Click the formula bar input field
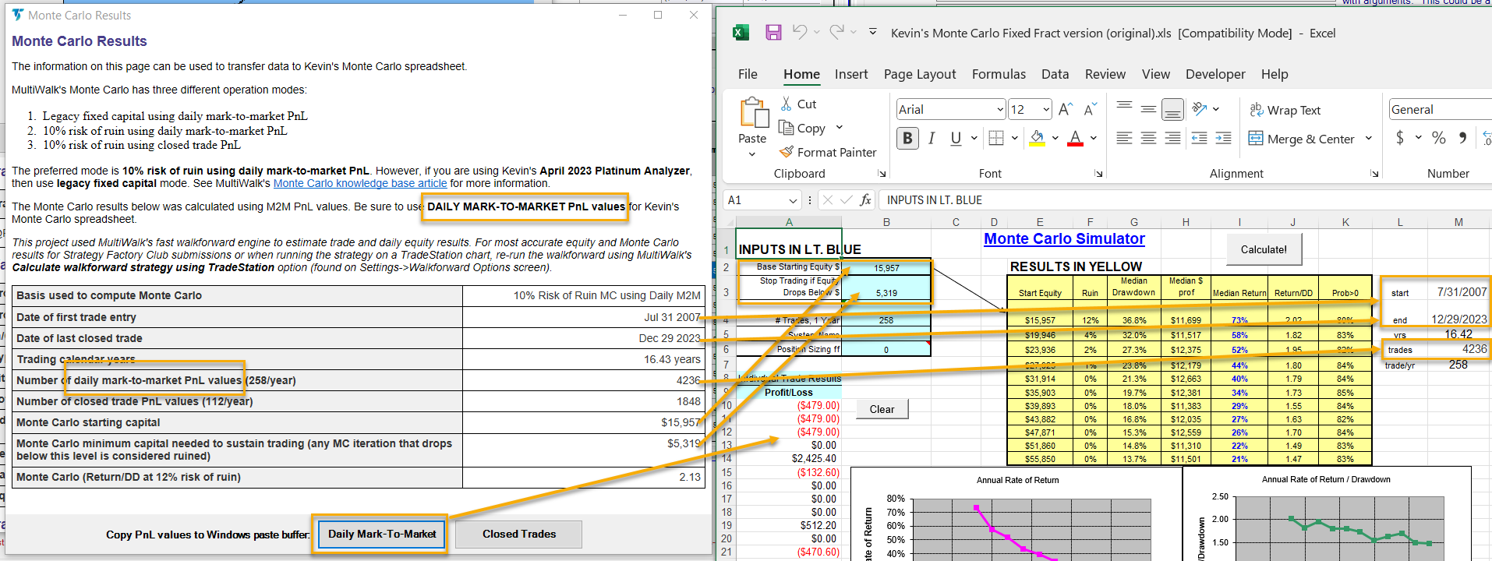Image resolution: width=1492 pixels, height=561 pixels. pos(1169,200)
